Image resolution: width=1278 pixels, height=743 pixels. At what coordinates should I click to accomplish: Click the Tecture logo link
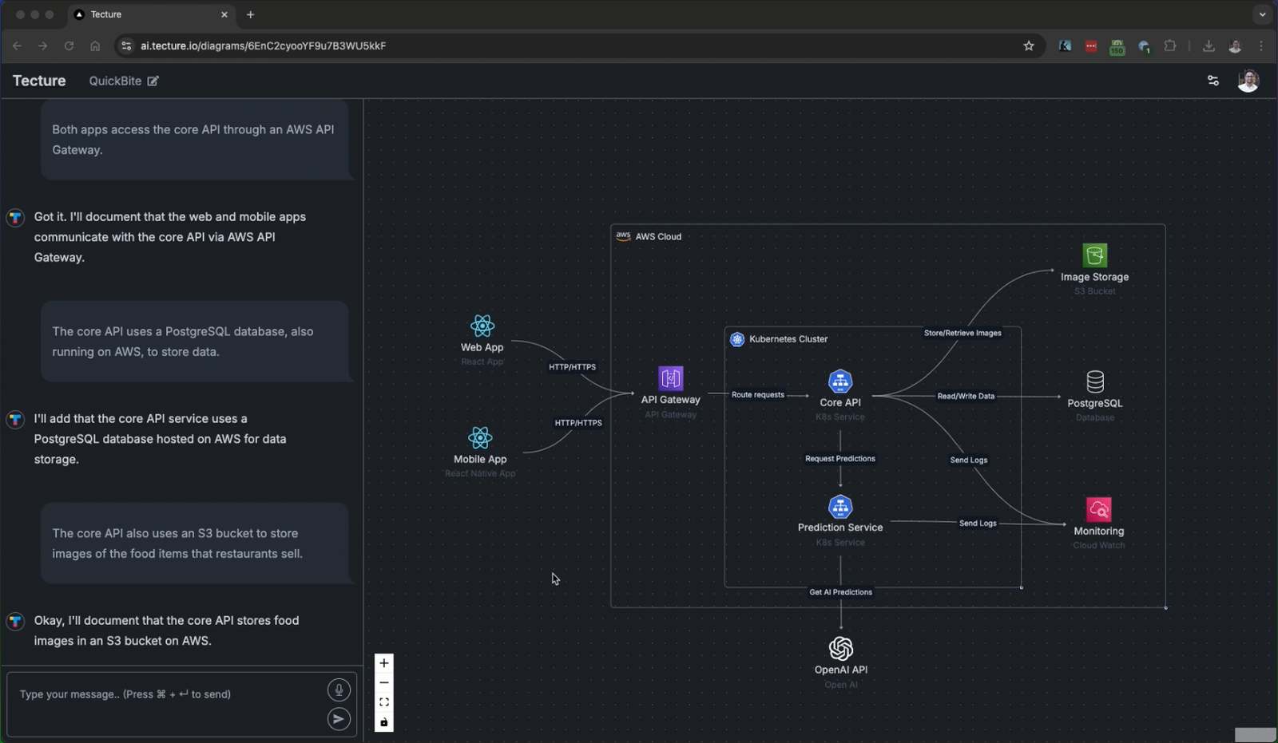[x=39, y=81]
